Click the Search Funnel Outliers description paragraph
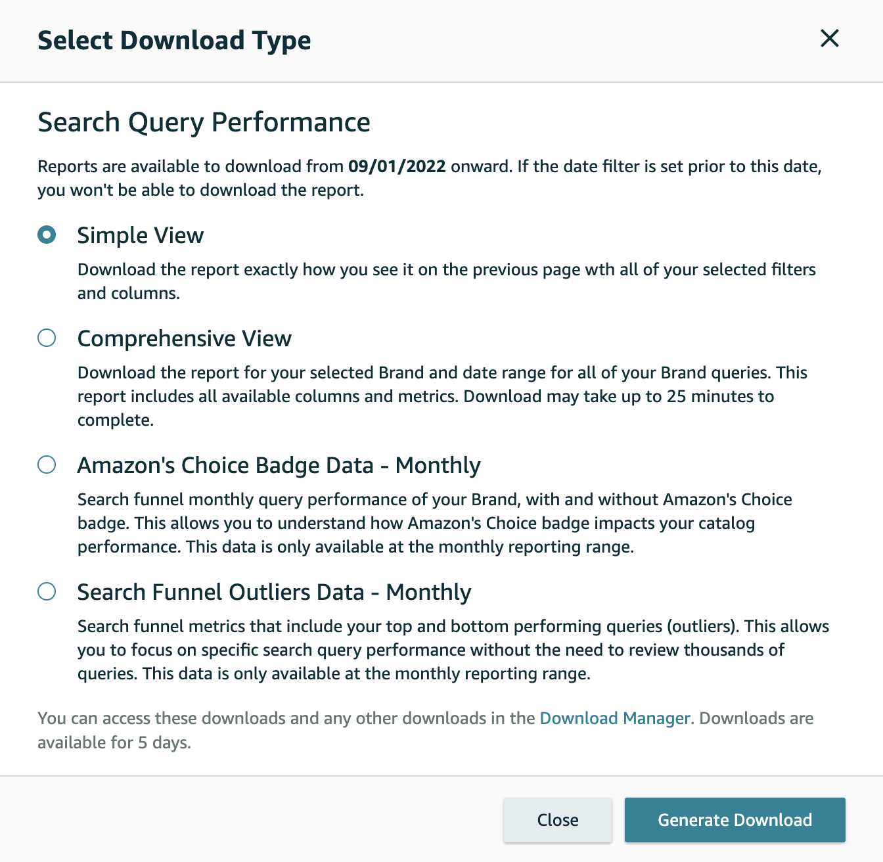This screenshot has width=883, height=862. 453,650
